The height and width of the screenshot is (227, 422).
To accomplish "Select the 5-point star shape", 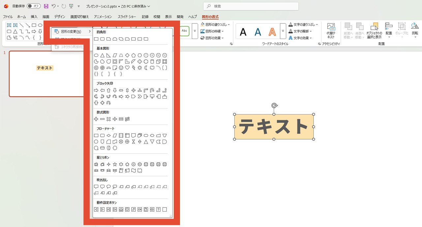I will click(x=115, y=164).
